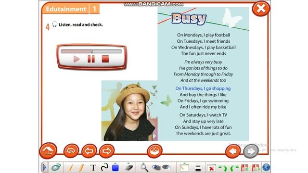This screenshot has height=173, width=308.
Task: Select the thin pen tool
Action: tap(71, 168)
